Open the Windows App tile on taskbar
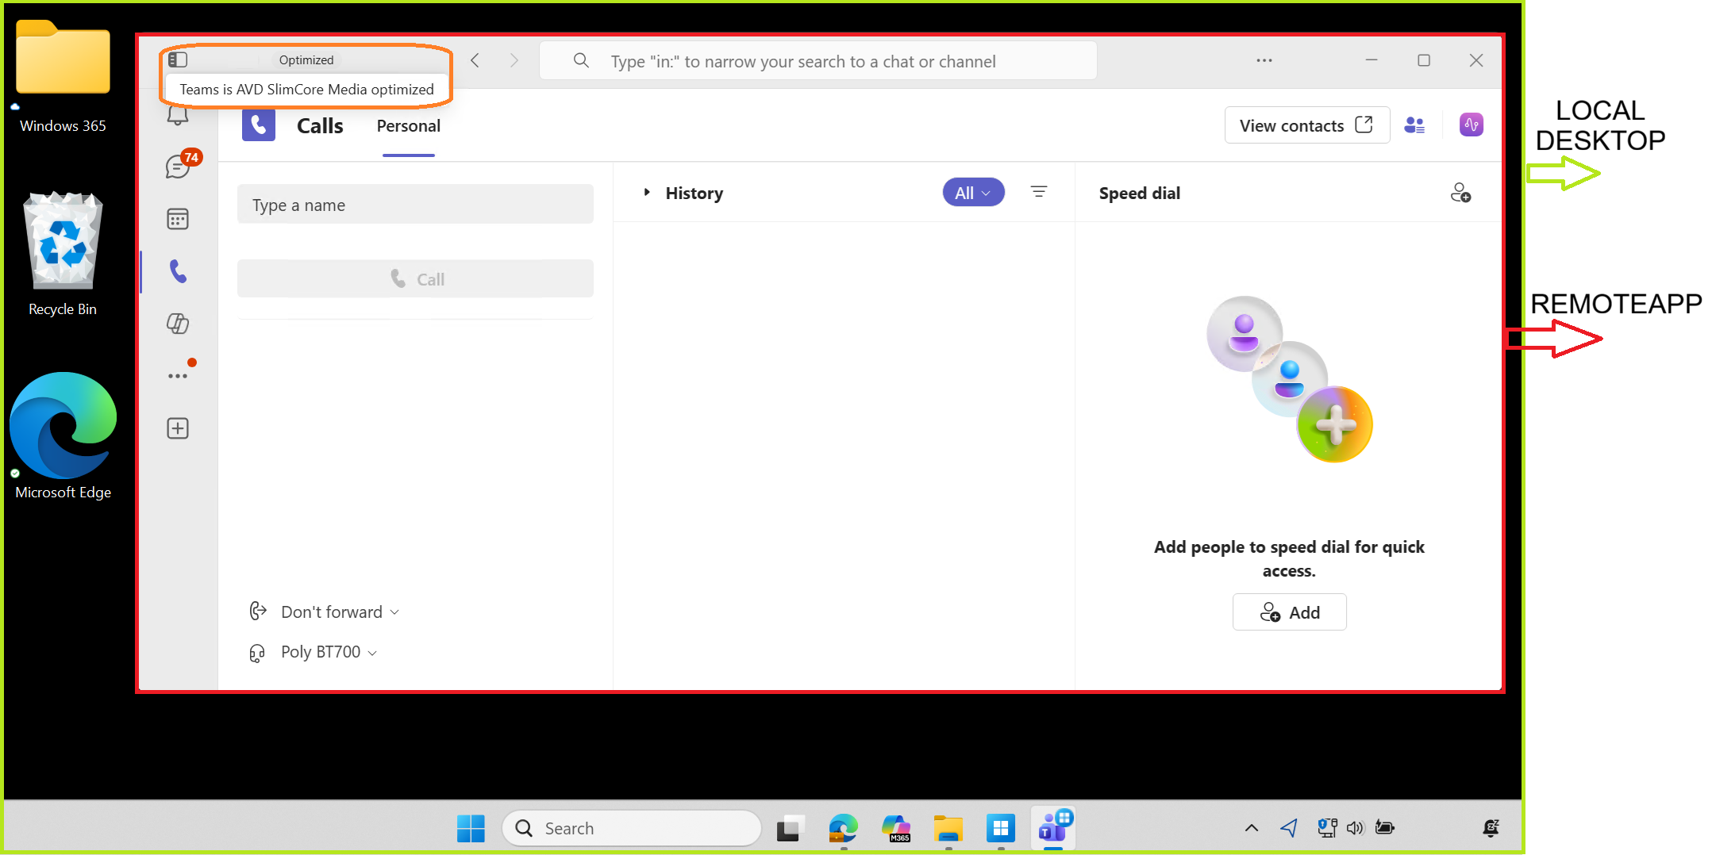Image resolution: width=1712 pixels, height=855 pixels. (x=1001, y=828)
